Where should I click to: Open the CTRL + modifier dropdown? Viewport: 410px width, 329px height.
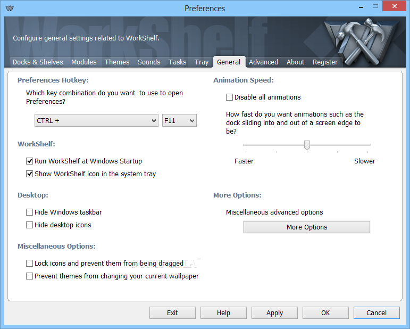point(96,120)
